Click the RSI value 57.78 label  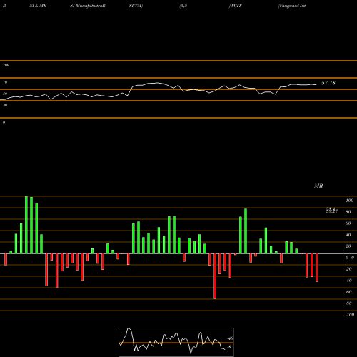328,83
